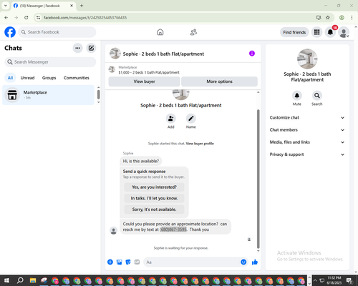Open the Facebook menu grid icon

point(316,32)
